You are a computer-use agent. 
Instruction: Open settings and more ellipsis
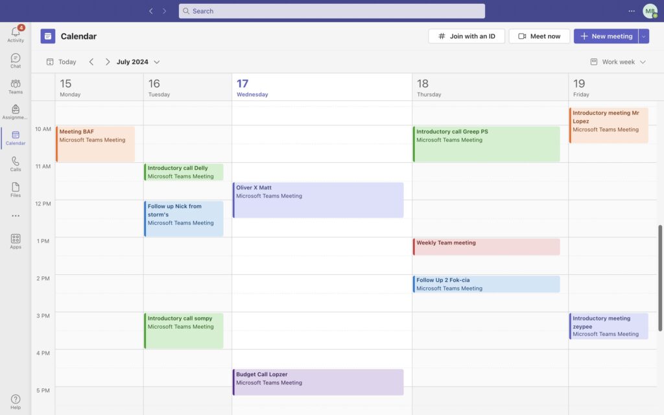pos(632,11)
